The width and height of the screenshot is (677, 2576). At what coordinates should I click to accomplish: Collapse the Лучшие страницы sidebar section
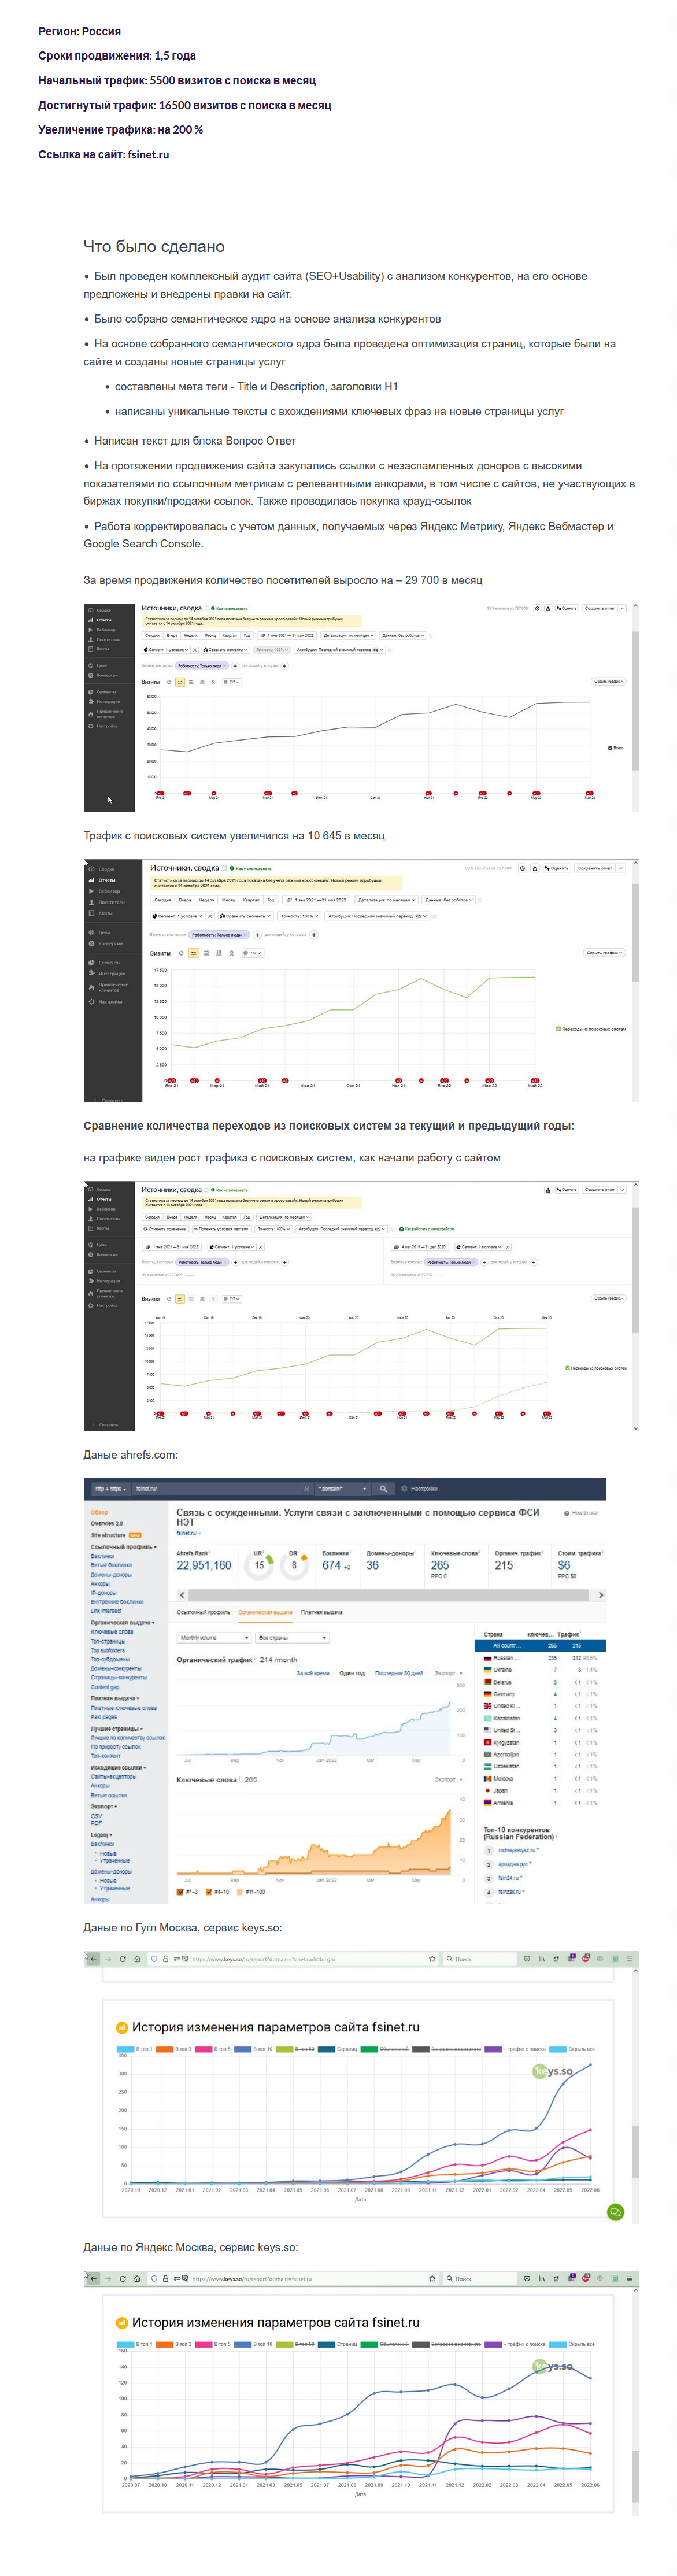tap(117, 1728)
